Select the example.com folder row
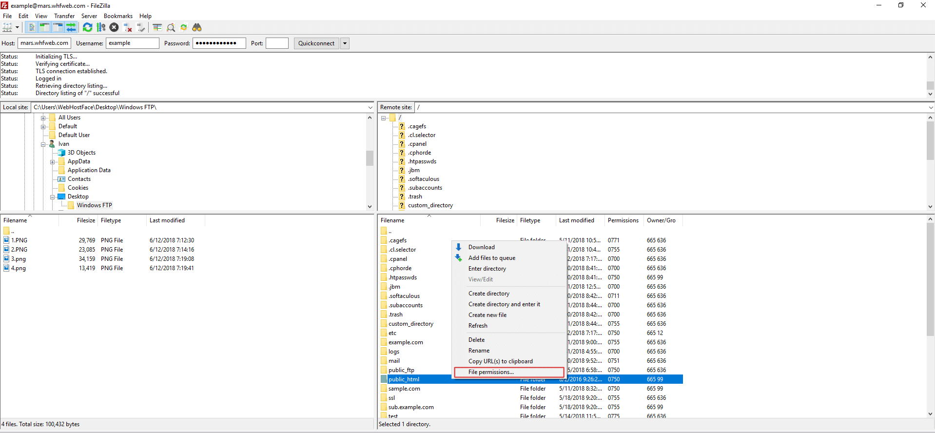 [531, 342]
